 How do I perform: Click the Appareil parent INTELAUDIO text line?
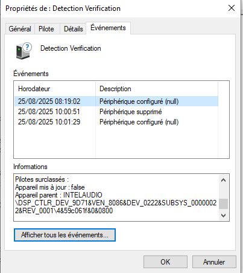pyautogui.click(x=58, y=195)
